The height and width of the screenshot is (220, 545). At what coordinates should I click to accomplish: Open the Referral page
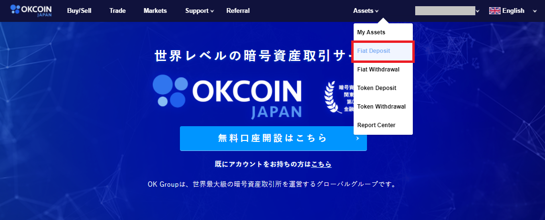point(238,11)
